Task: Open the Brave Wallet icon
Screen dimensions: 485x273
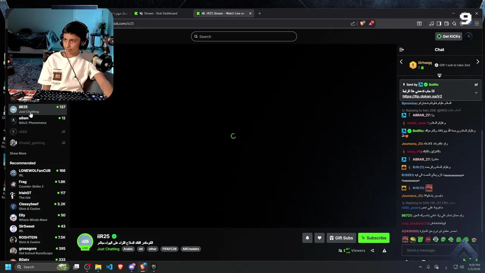Action: point(446,24)
